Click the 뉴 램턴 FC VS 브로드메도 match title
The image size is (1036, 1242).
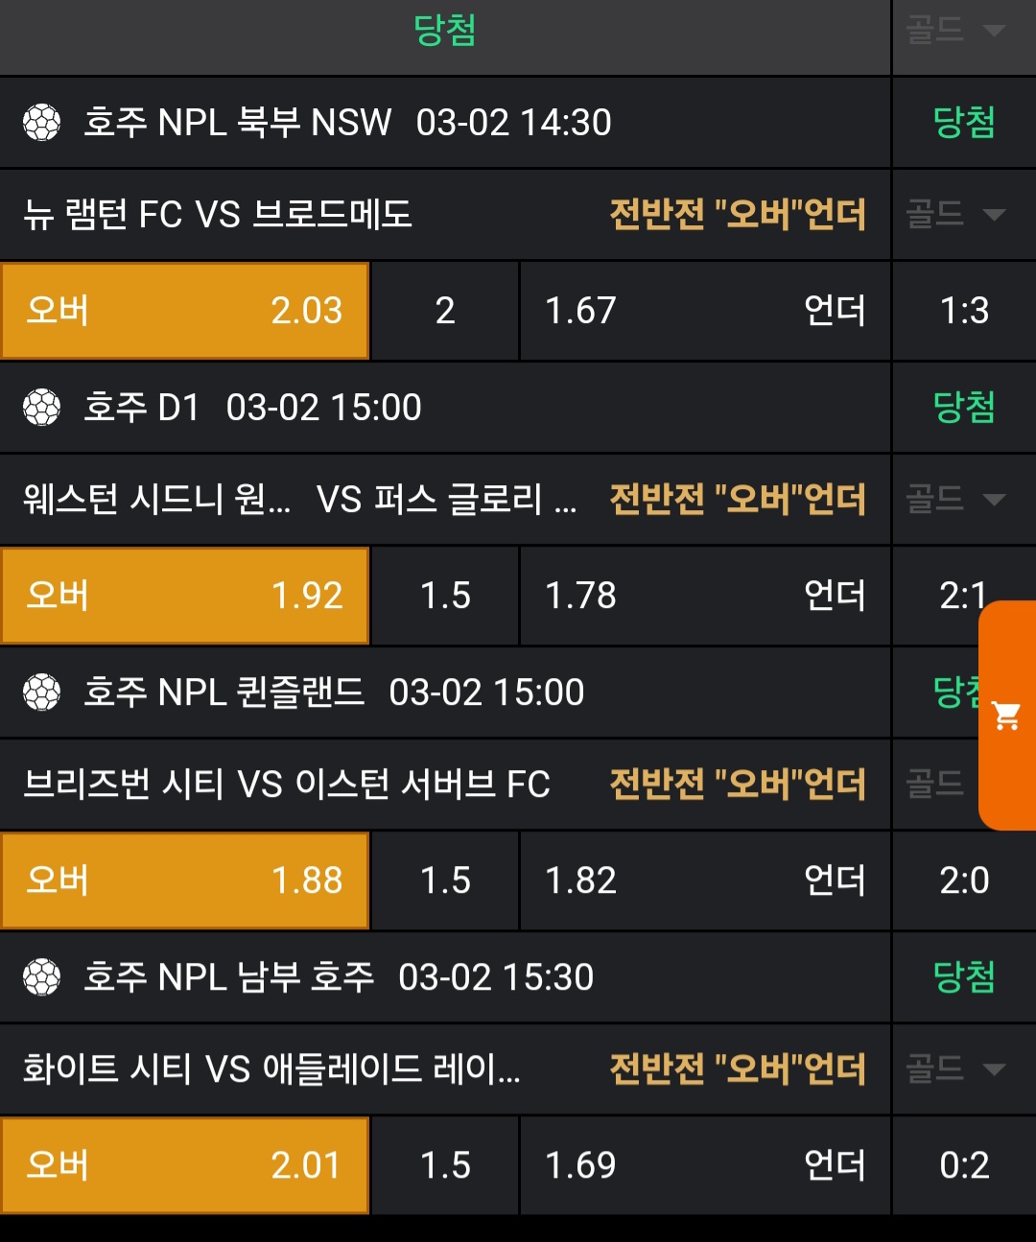tap(218, 214)
